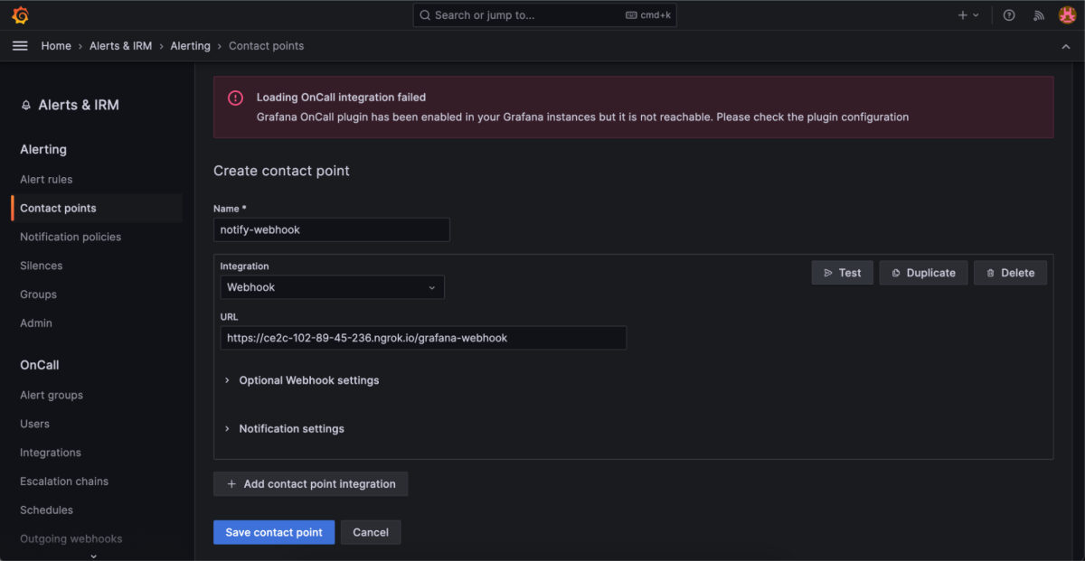Open Alert rules in sidebar
Screen dimensions: 1085x561
pyautogui.click(x=46, y=180)
